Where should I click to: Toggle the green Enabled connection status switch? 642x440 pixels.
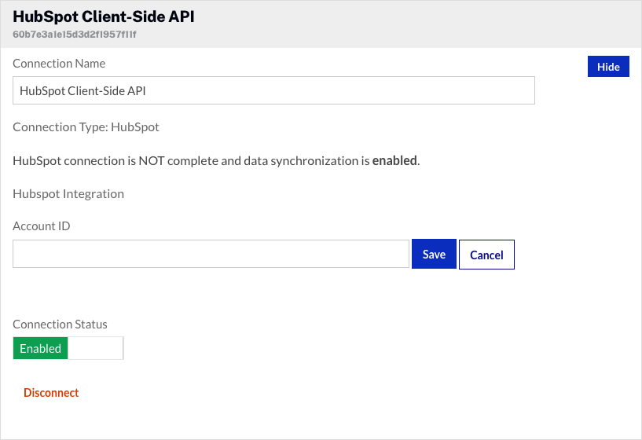click(41, 349)
